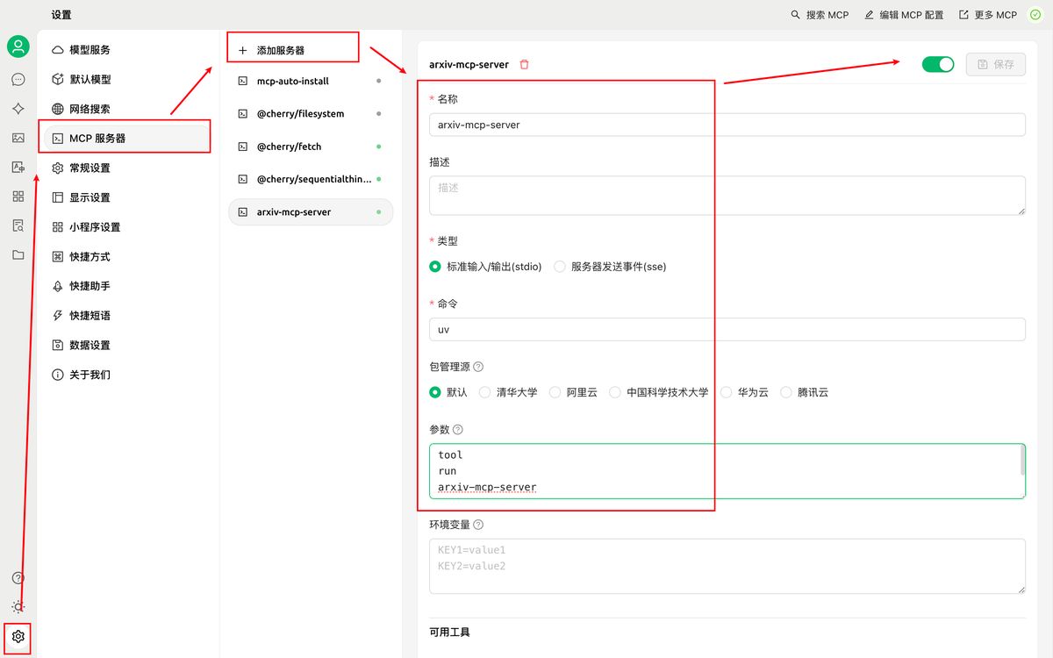Switch theme using the sun icon
Image resolution: width=1053 pixels, height=658 pixels.
pyautogui.click(x=18, y=606)
